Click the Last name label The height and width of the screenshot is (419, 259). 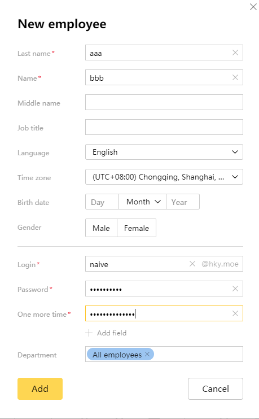tap(34, 54)
